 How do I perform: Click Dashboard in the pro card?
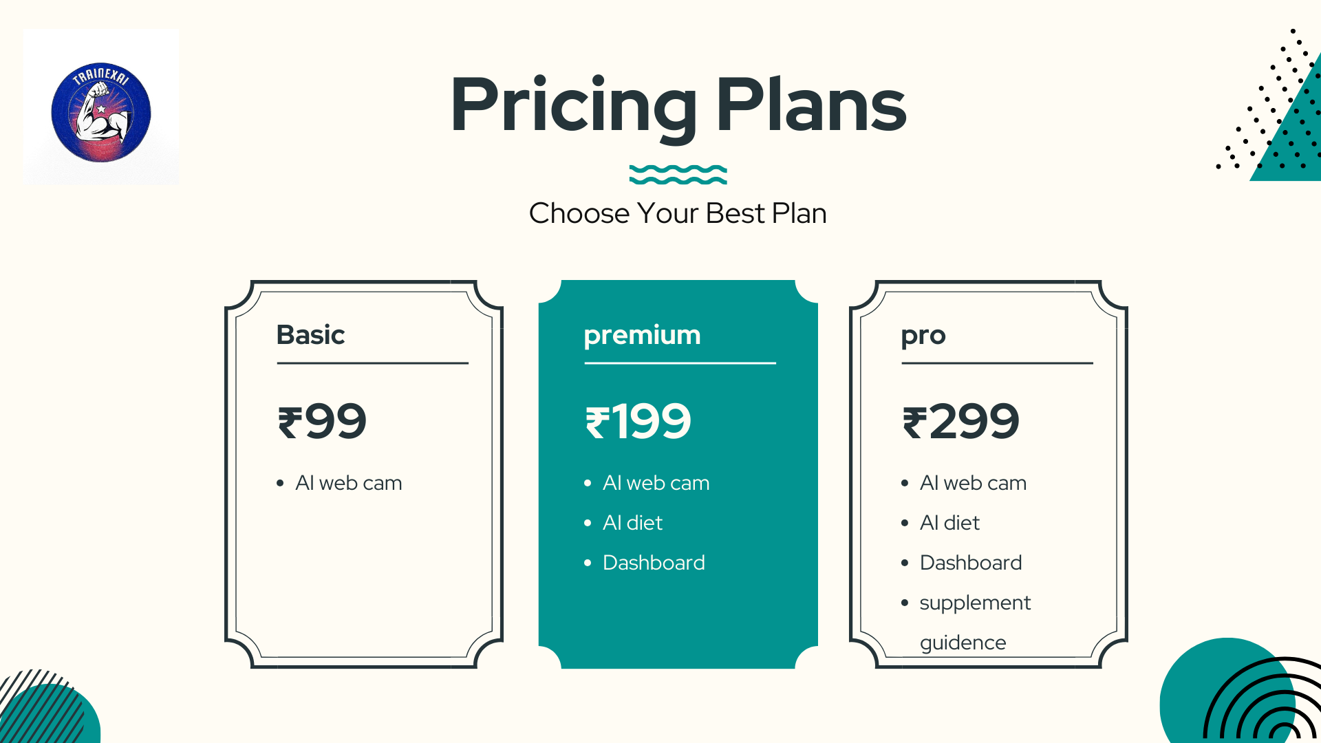pyautogui.click(x=971, y=563)
